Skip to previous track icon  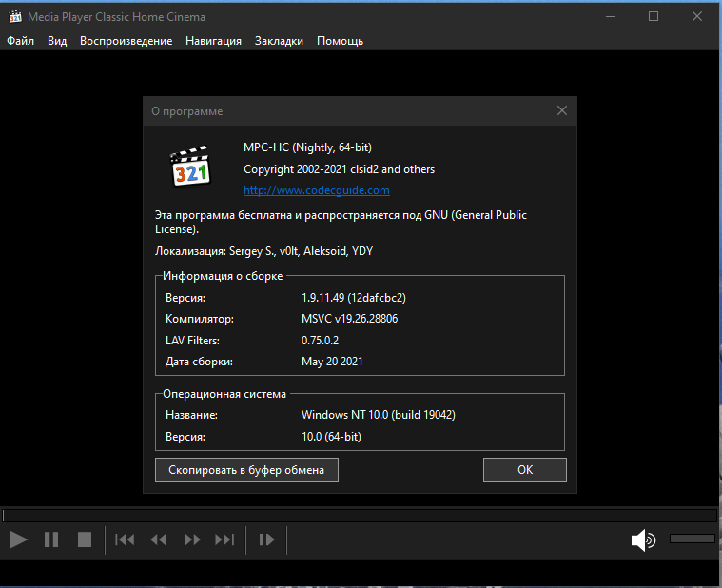[x=125, y=539]
